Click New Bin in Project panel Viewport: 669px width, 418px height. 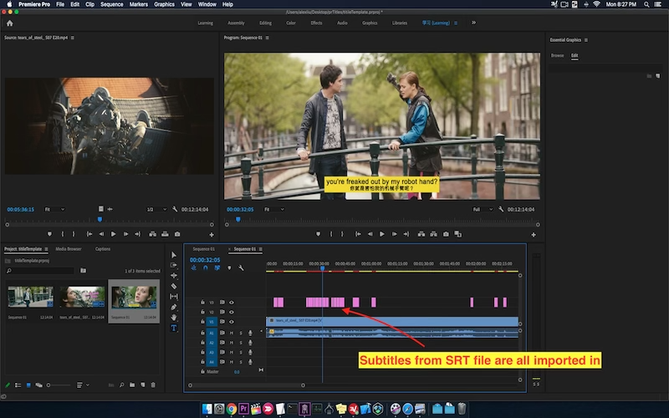pyautogui.click(x=132, y=385)
